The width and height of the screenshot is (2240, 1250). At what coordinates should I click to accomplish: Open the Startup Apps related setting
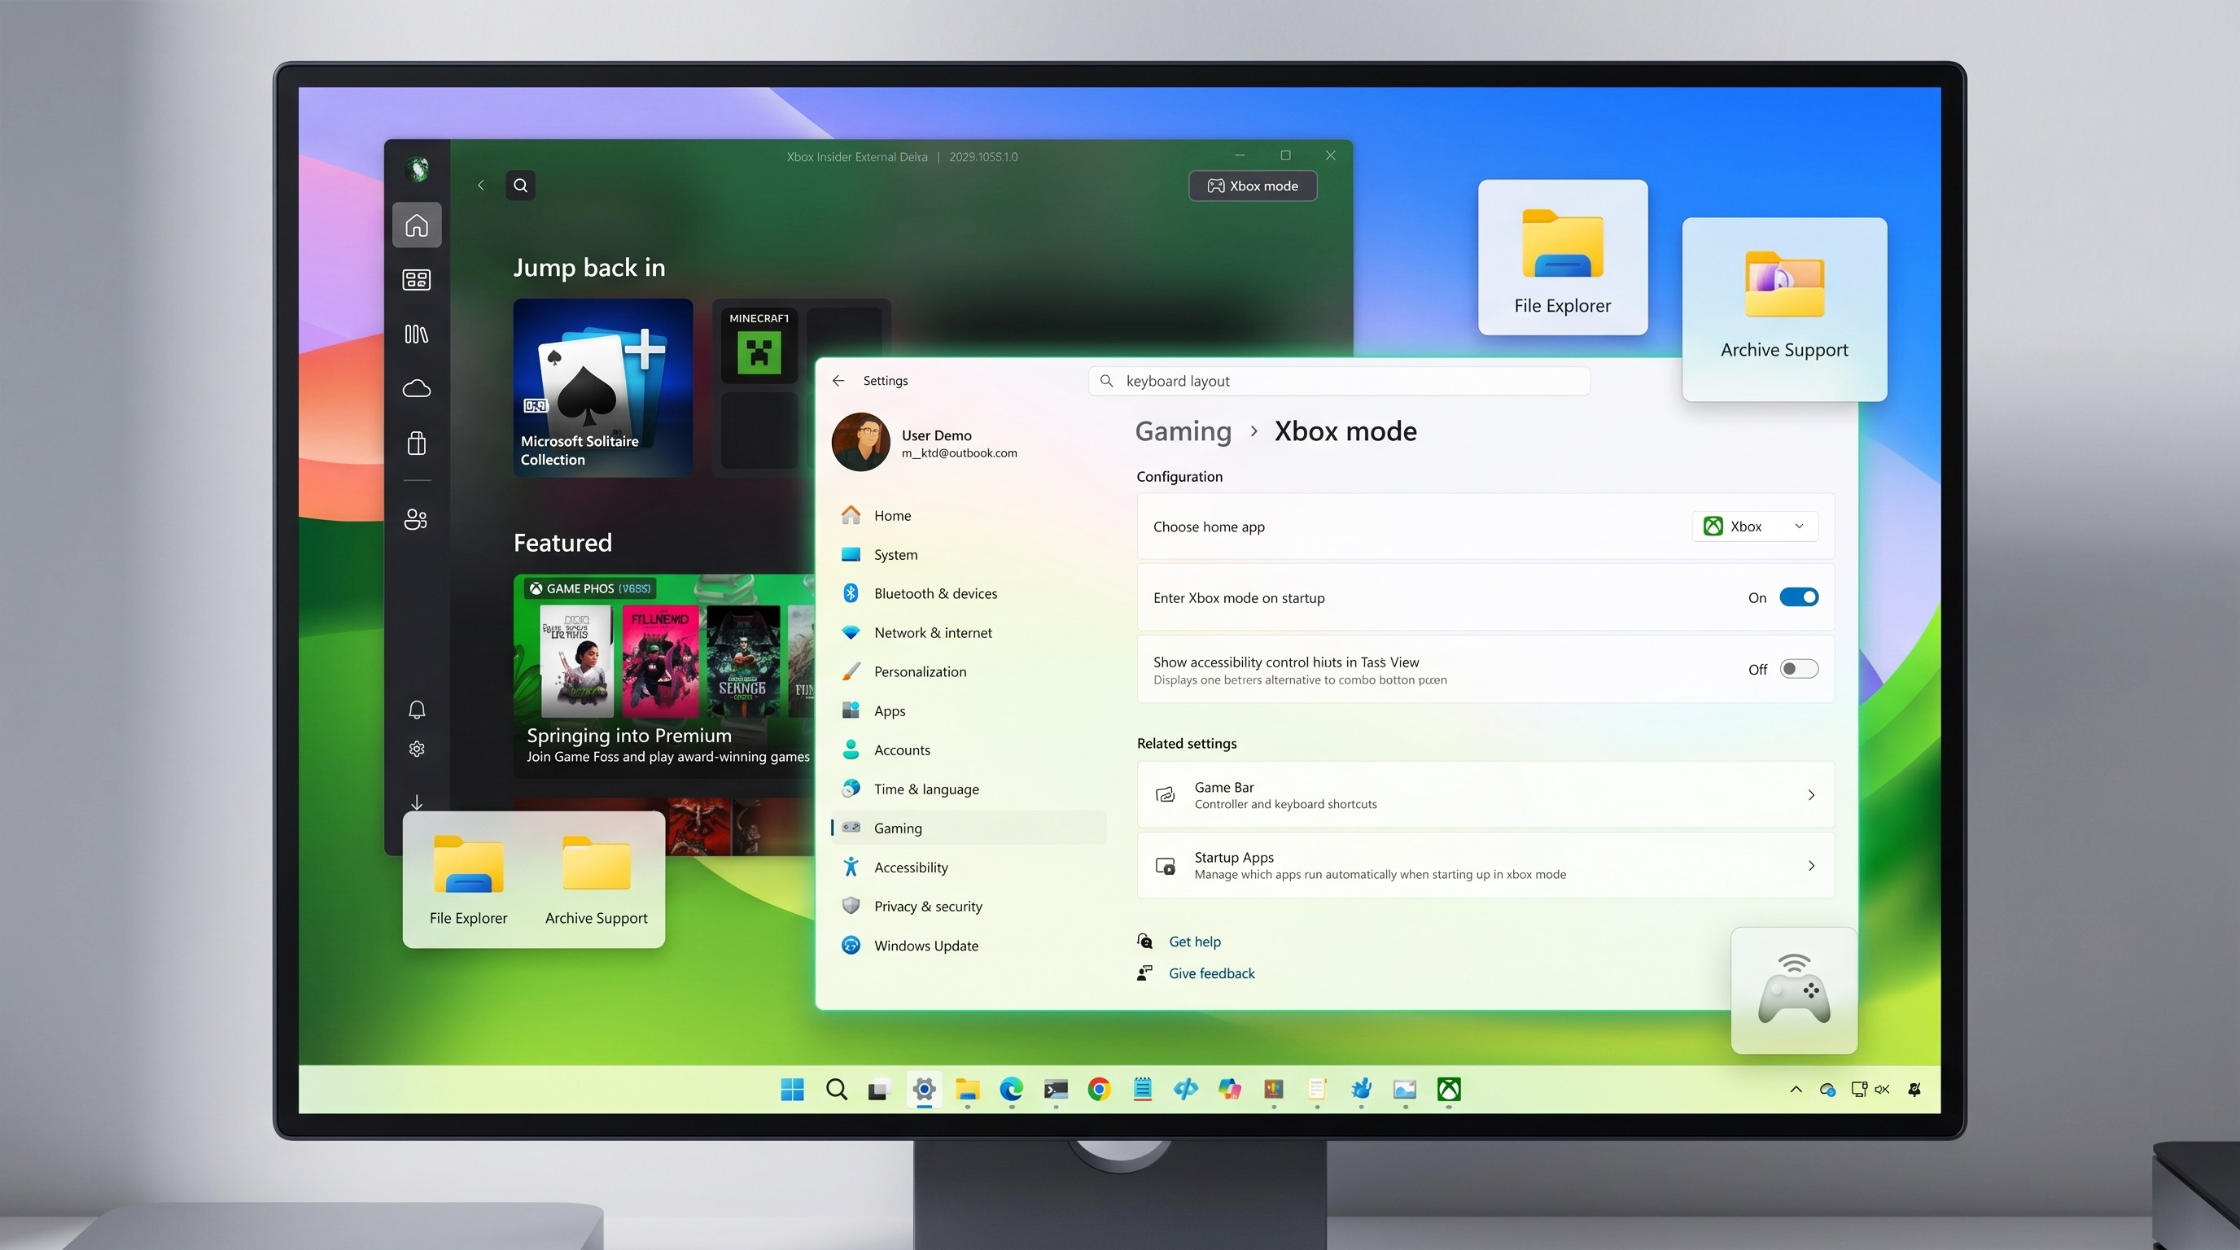pyautogui.click(x=1485, y=865)
